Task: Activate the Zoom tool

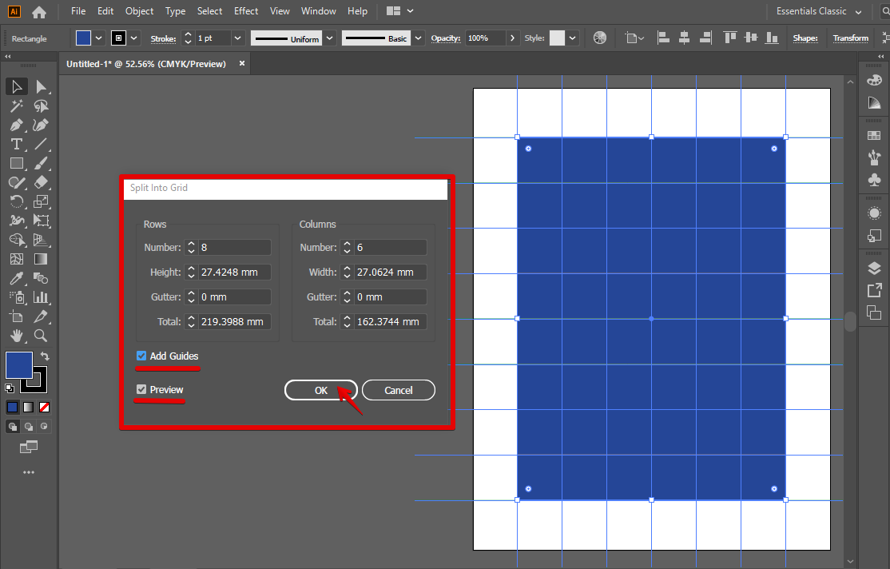Action: 41,336
